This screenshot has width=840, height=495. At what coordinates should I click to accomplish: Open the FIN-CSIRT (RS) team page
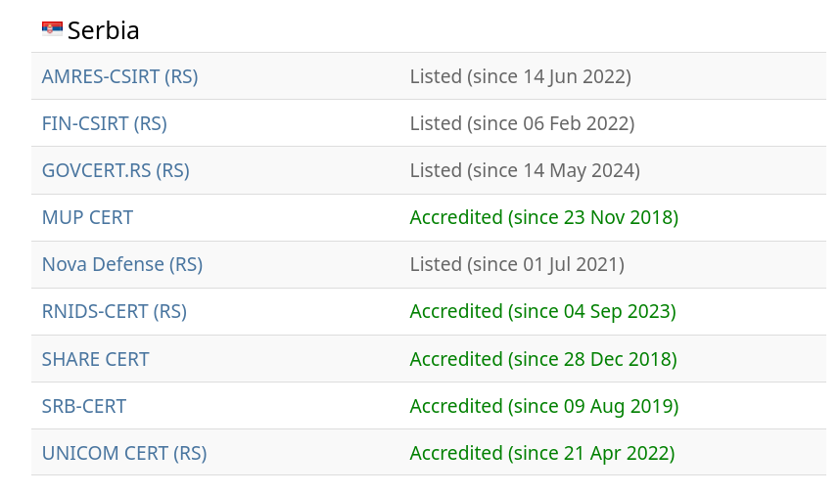[105, 123]
